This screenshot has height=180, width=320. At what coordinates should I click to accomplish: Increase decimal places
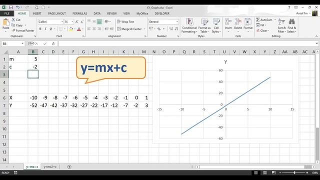(171, 29)
